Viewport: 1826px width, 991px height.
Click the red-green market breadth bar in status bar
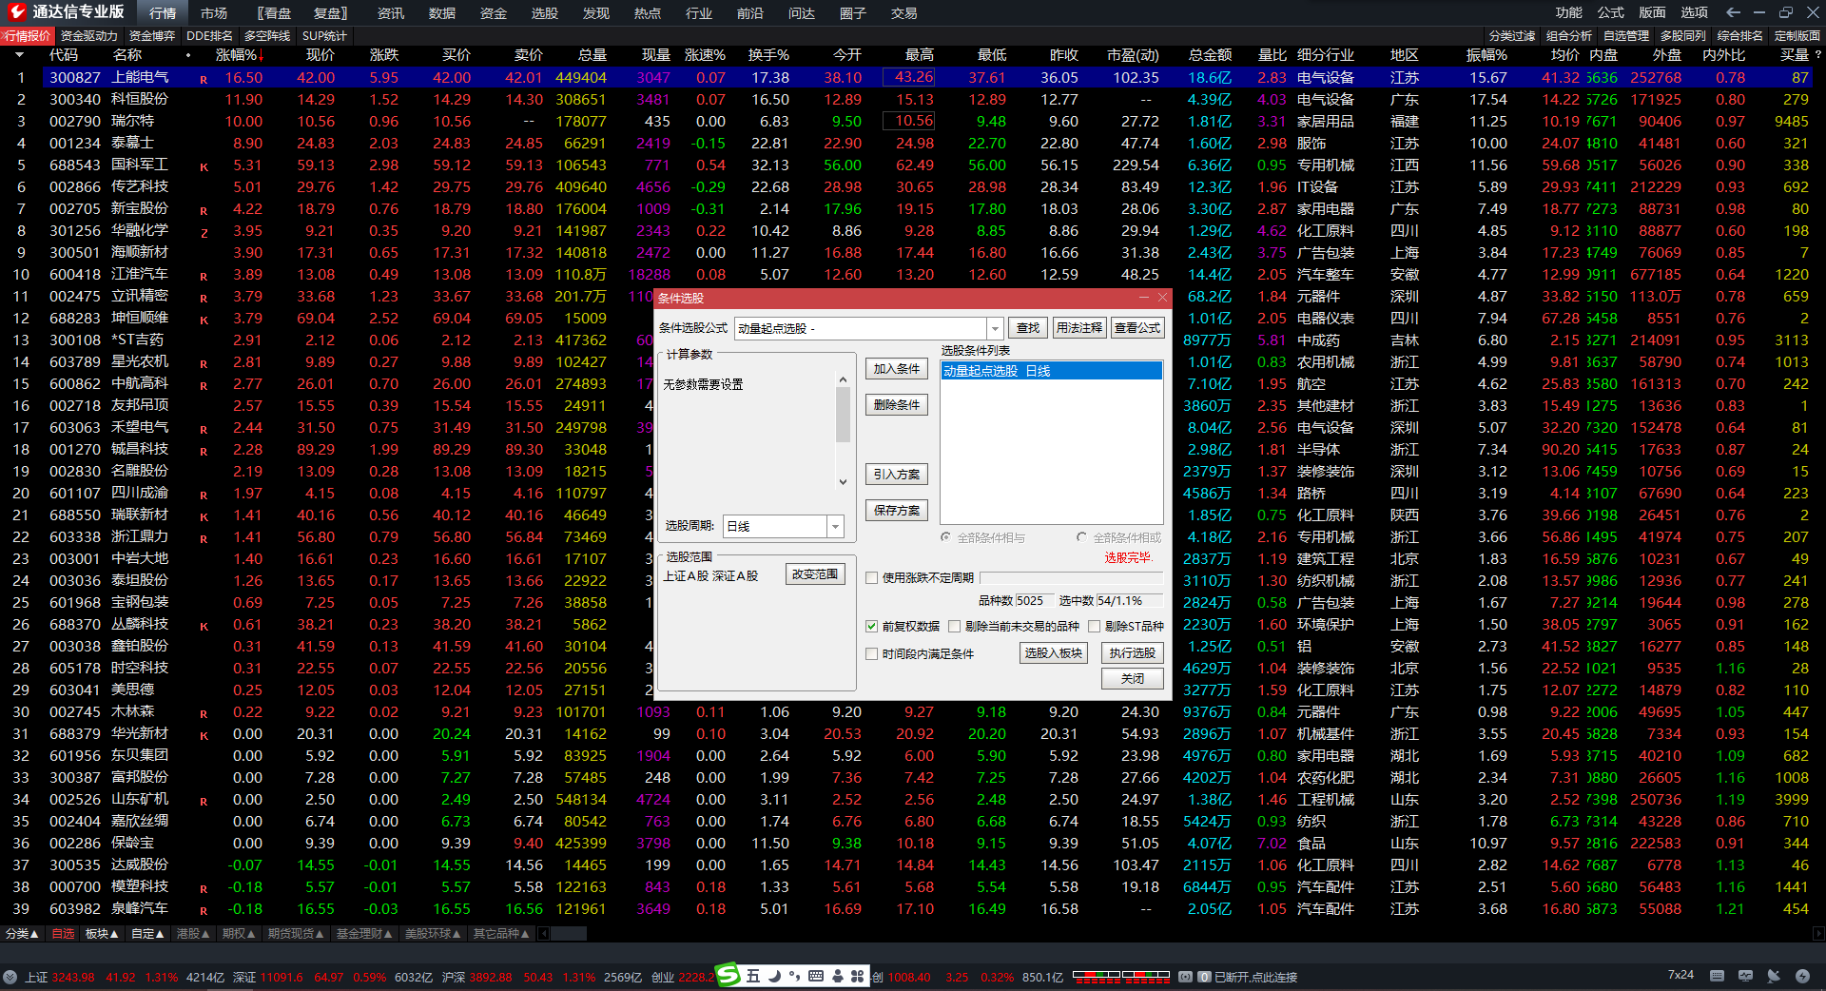click(x=1120, y=976)
